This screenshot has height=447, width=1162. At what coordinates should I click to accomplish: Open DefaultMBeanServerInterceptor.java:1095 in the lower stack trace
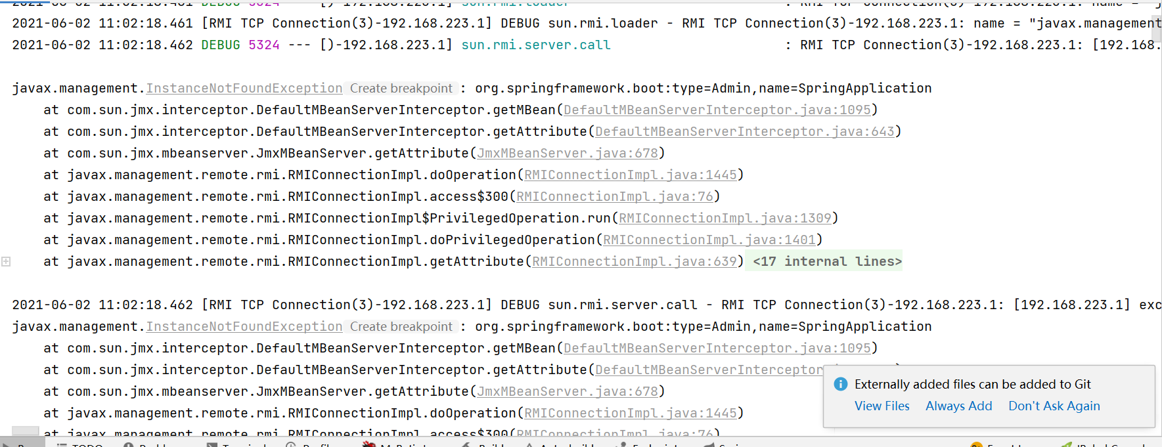(717, 348)
